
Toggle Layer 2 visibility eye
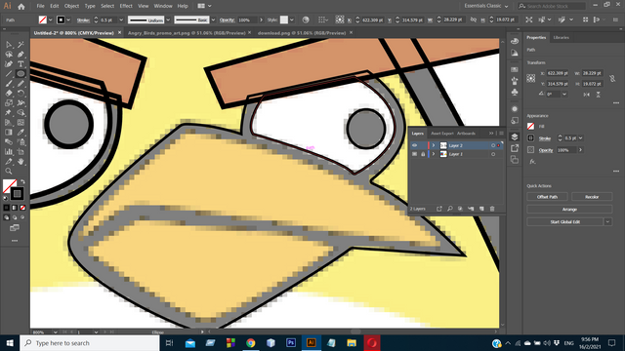point(414,145)
